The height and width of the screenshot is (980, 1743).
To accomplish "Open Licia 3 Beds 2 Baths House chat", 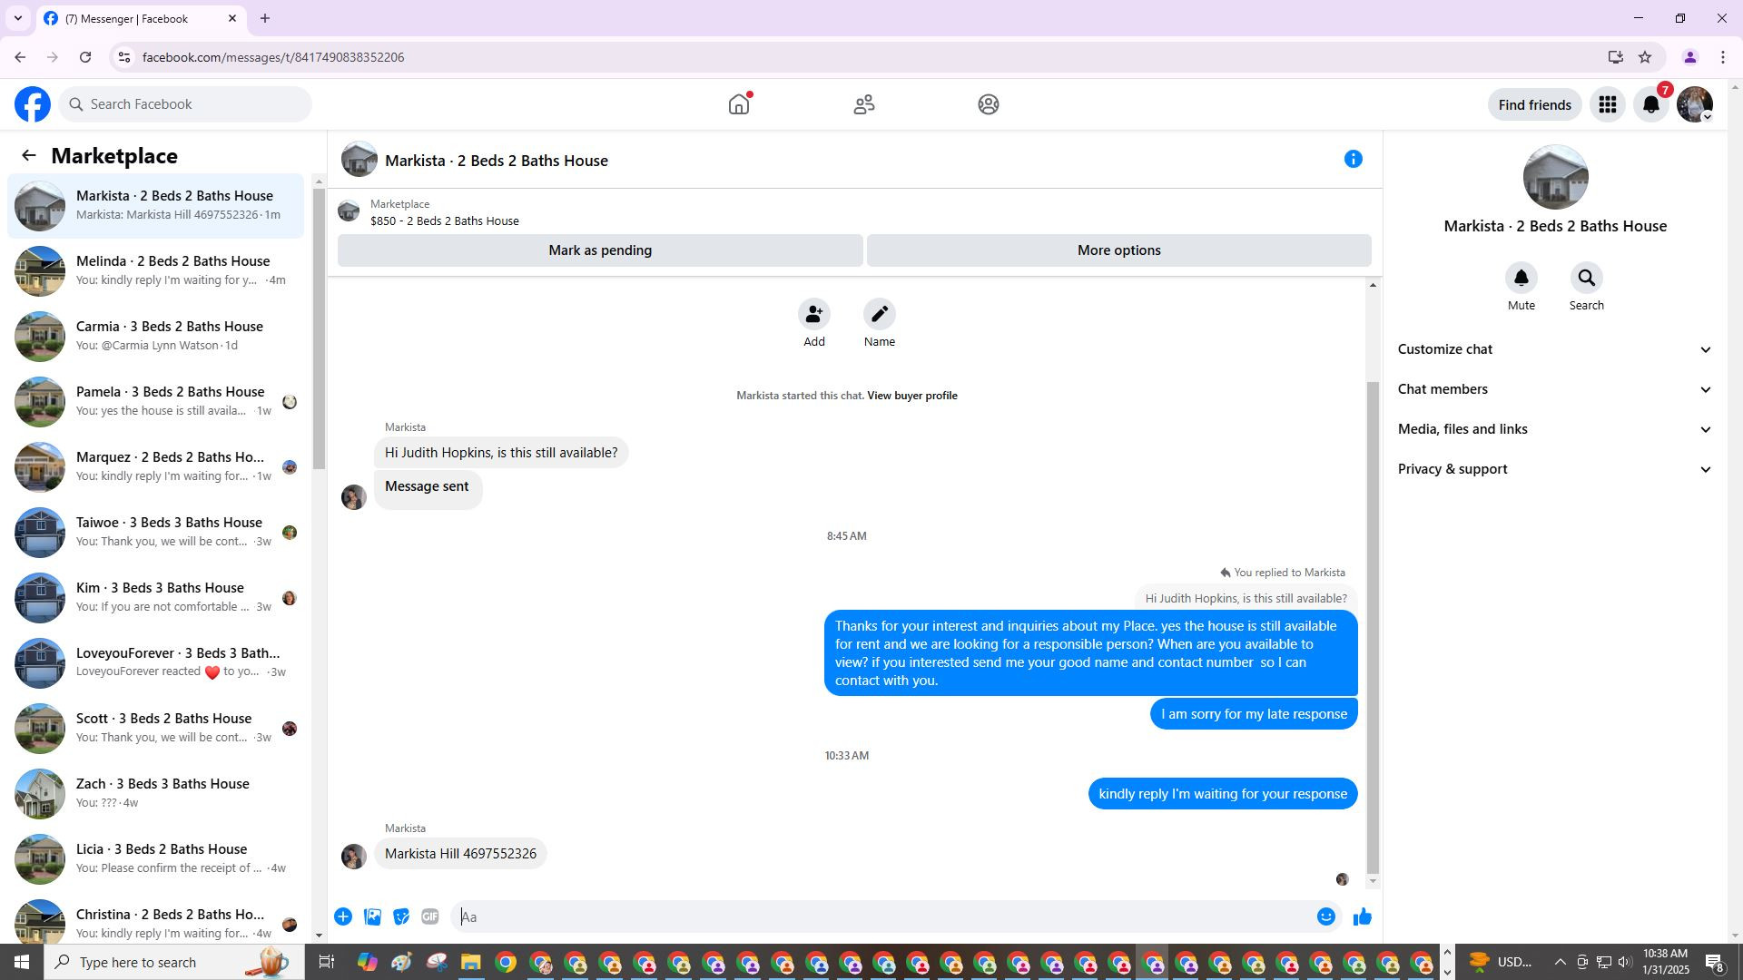I will [x=156, y=859].
